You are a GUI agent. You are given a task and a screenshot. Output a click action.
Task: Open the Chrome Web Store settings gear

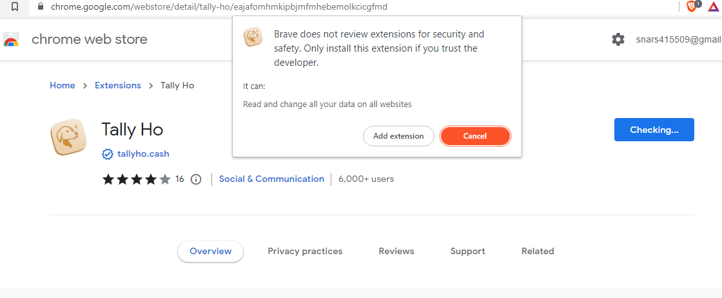click(x=618, y=39)
